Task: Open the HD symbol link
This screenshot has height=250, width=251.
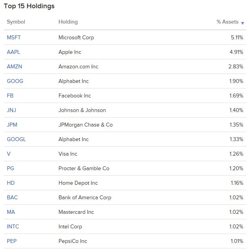Action: [11, 183]
